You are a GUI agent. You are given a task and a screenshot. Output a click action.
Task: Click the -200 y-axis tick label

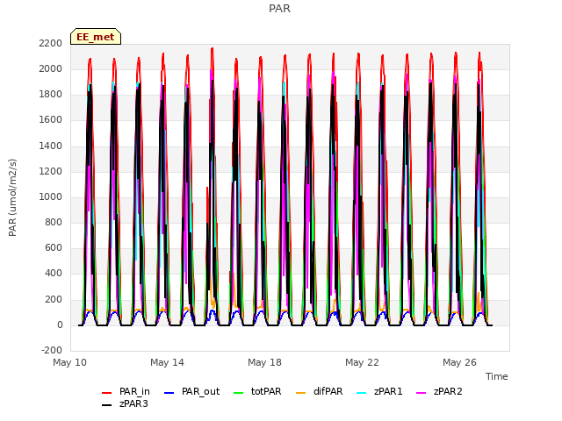click(x=52, y=351)
